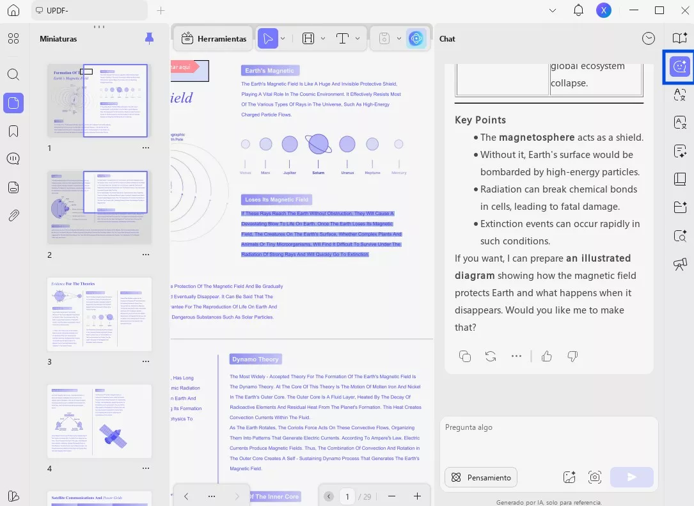Open the layers icon at sidebar bottom

pyautogui.click(x=13, y=496)
